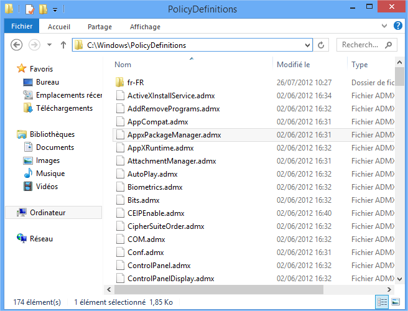This screenshot has width=408, height=311.
Task: Click the Conf.admx file name
Action: [x=146, y=253]
